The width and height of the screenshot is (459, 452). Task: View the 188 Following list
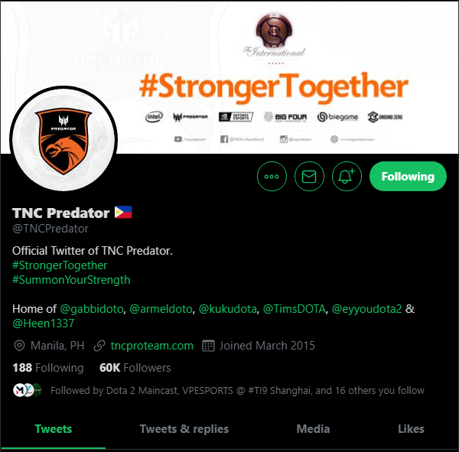point(48,368)
